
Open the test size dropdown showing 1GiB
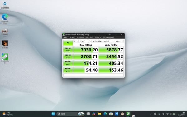tap(84, 41)
